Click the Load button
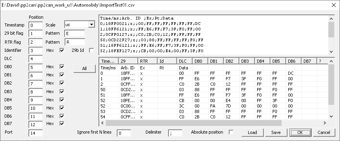The image size is (340, 141). coord(252,132)
